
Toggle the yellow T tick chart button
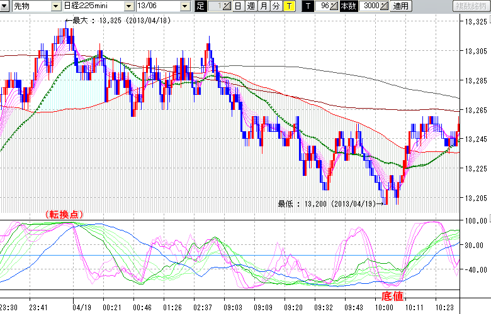click(x=288, y=6)
